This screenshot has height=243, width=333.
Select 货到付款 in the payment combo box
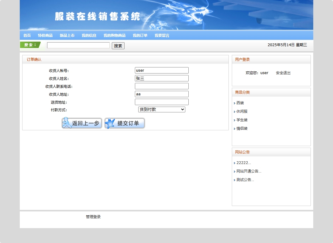pyautogui.click(x=161, y=109)
